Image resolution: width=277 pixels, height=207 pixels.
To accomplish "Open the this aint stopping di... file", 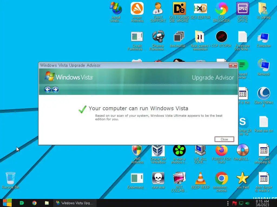I will click(x=263, y=154).
